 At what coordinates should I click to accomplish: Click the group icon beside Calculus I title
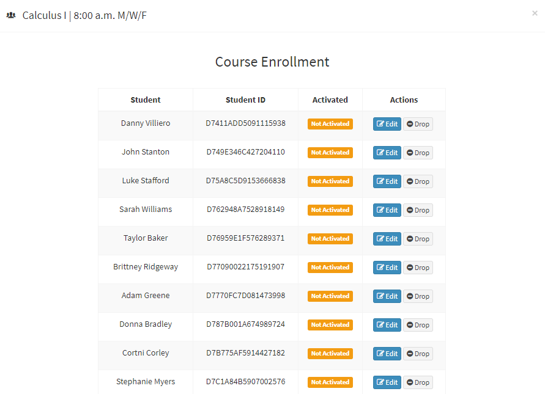(x=11, y=15)
